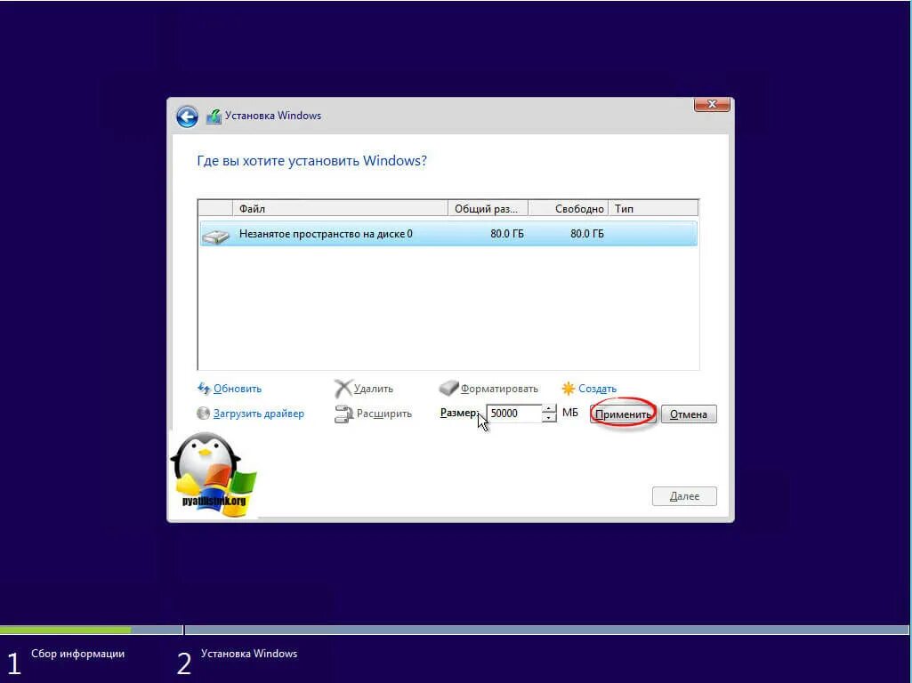Click the Применить button
This screenshot has width=912, height=683.
click(623, 414)
